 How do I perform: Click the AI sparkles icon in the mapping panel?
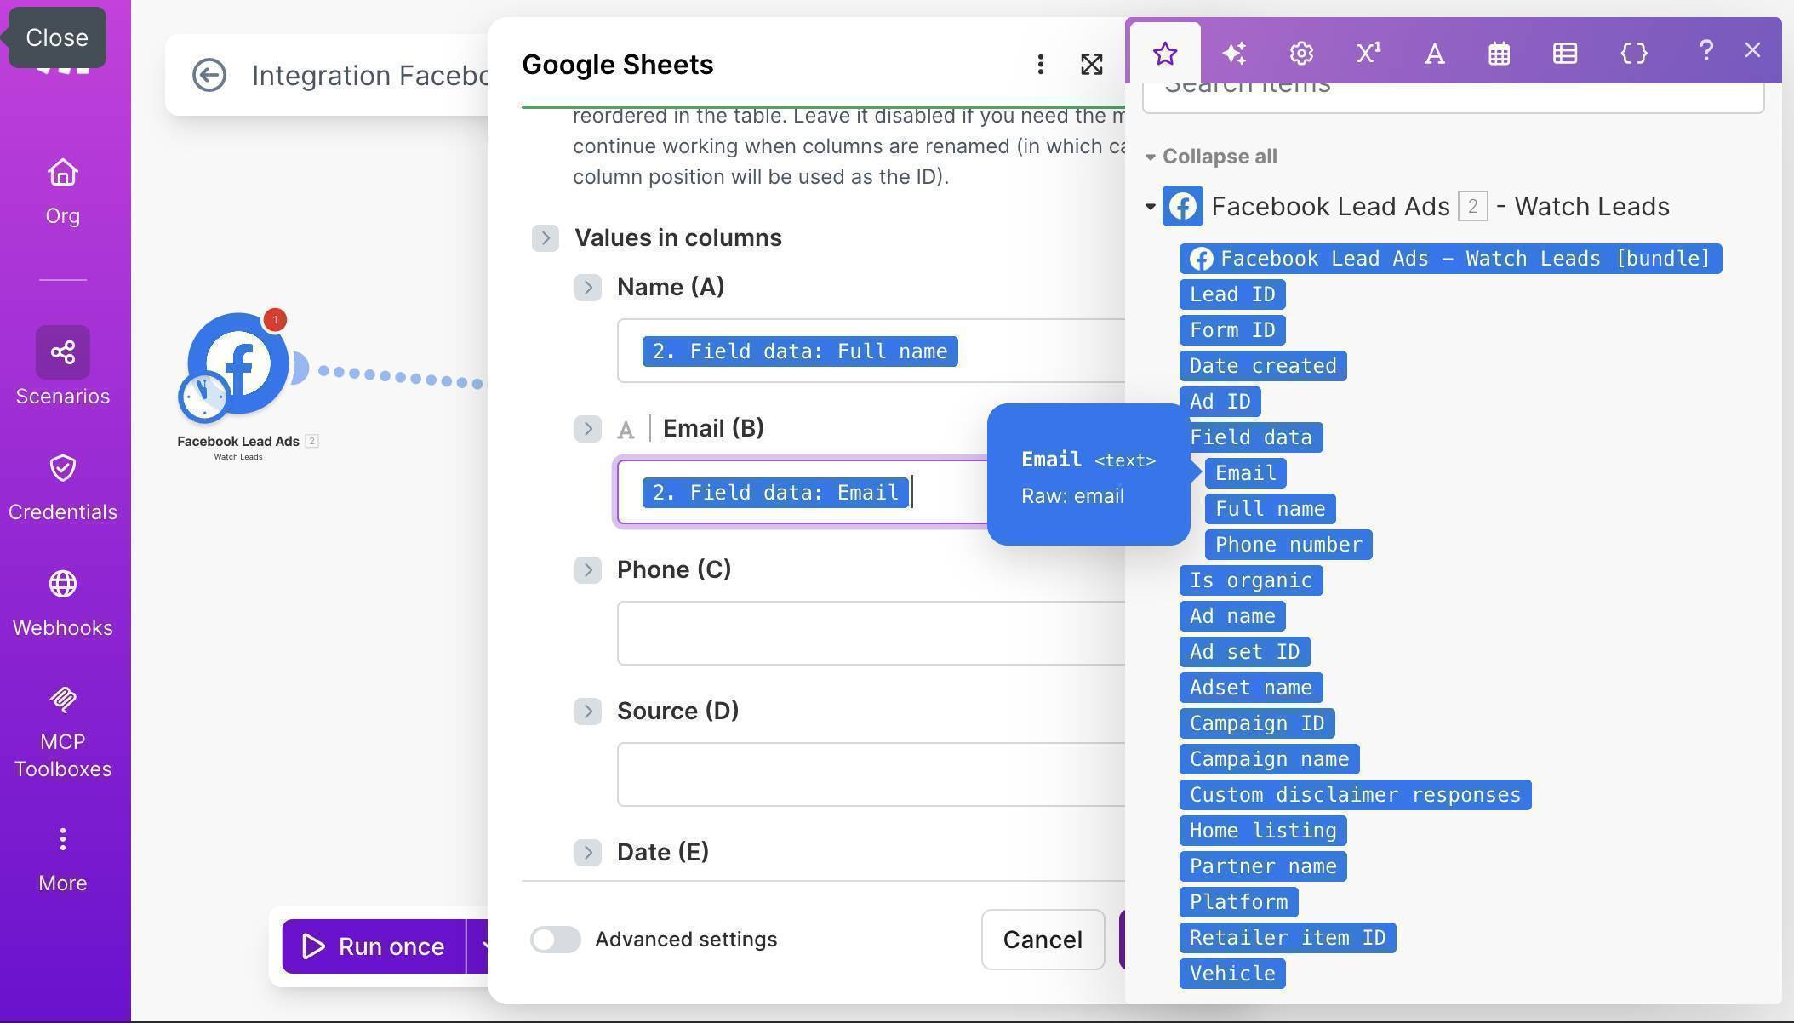pyautogui.click(x=1235, y=53)
